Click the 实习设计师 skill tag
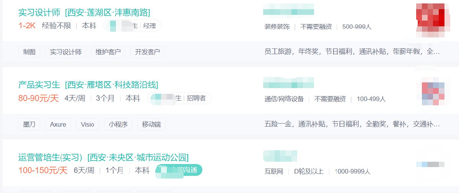The width and height of the screenshot is (459, 193). tap(65, 52)
